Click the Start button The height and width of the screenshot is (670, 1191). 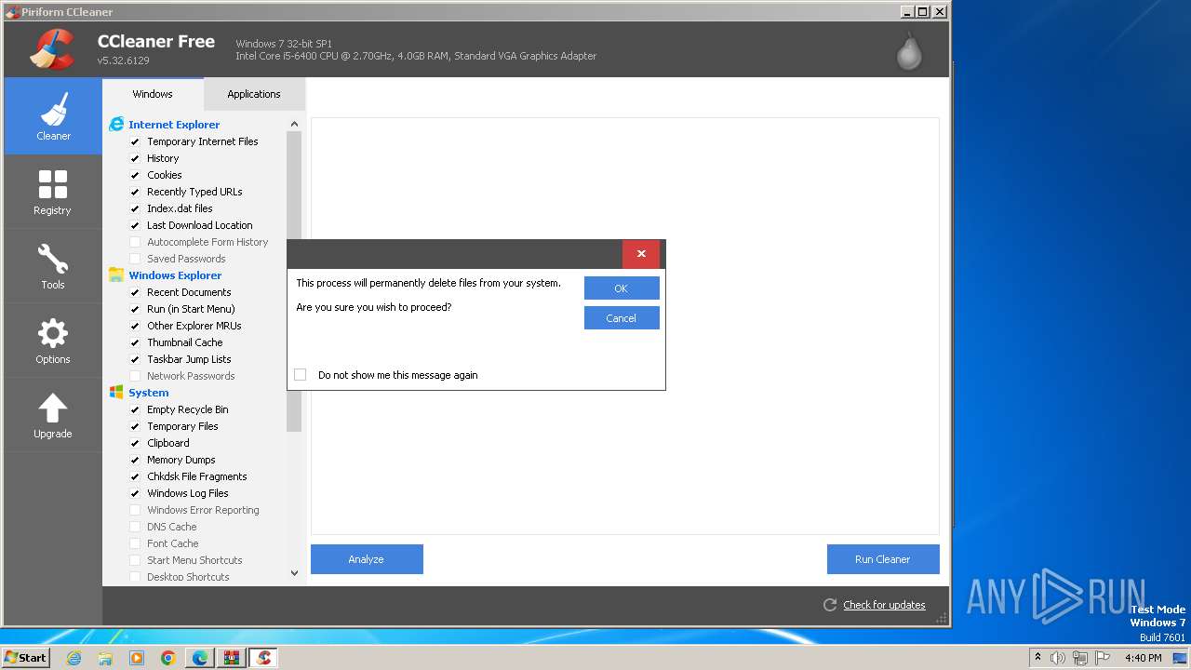(26, 658)
